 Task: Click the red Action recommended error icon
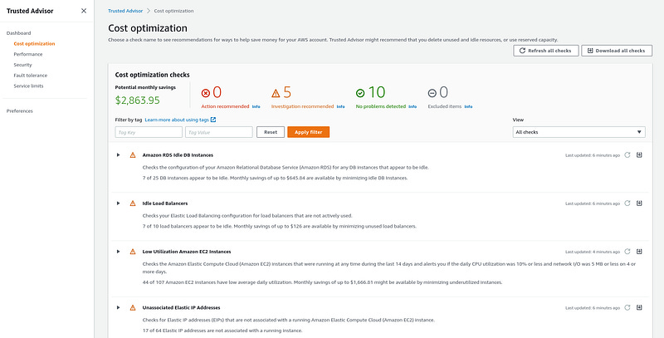tap(206, 93)
